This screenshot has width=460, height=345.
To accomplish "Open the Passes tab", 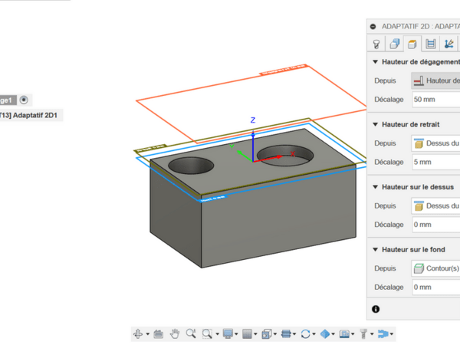I will click(431, 44).
